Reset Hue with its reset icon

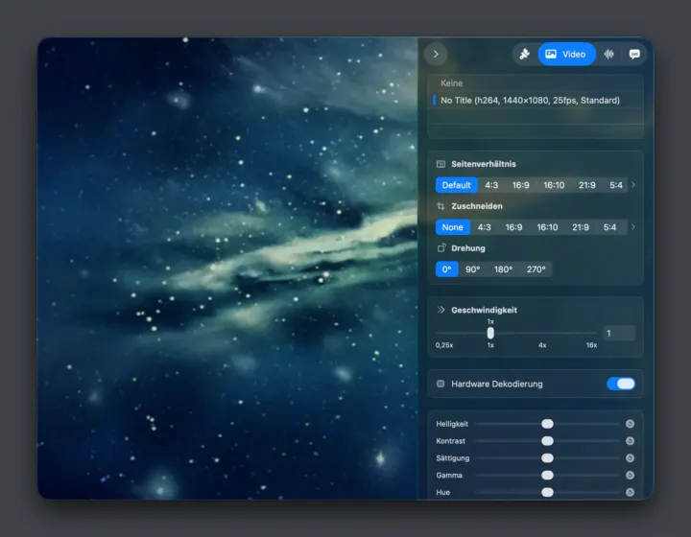point(630,493)
